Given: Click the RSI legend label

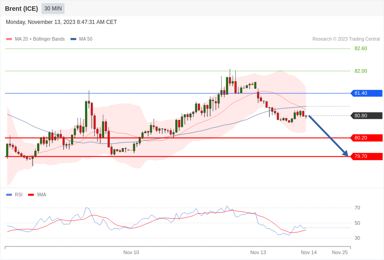Looking at the screenshot, I should 19,195.
